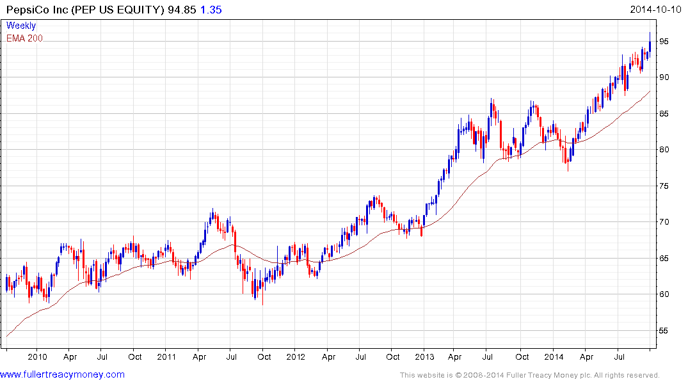This screenshot has width=688, height=384.
Task: Click the Fuller Treacy Money copyright notice
Action: (x=529, y=375)
